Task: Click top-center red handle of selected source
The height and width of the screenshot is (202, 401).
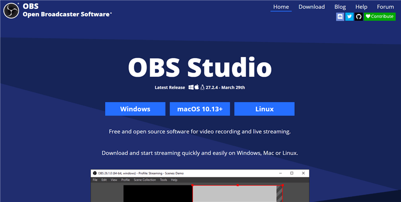Action: (238, 185)
